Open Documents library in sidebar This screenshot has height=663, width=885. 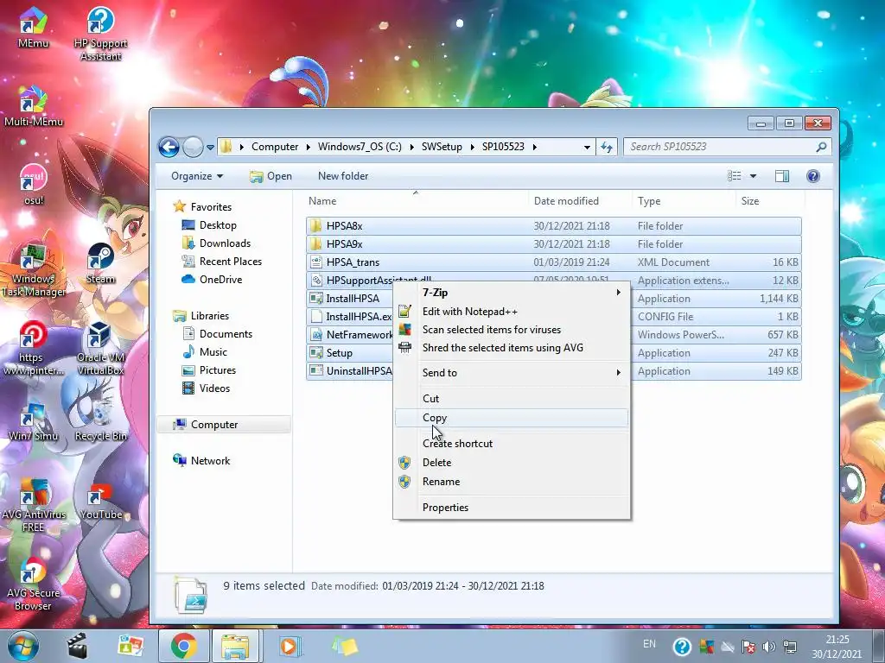(x=226, y=334)
